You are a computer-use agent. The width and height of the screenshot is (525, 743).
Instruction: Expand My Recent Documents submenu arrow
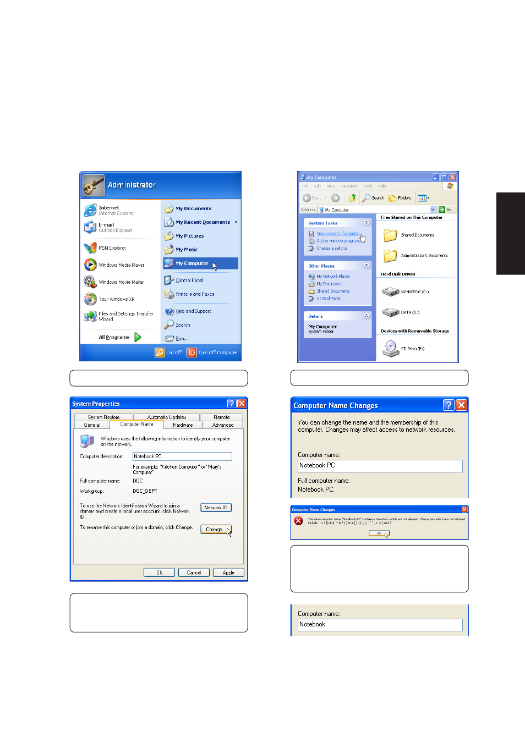coord(237,222)
